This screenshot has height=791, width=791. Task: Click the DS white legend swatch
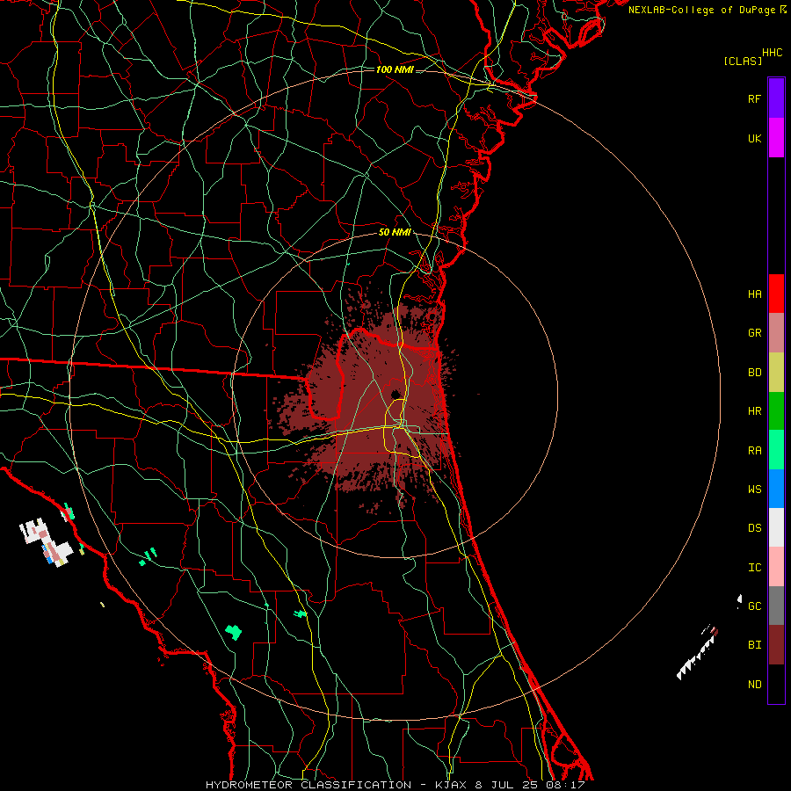(x=776, y=527)
